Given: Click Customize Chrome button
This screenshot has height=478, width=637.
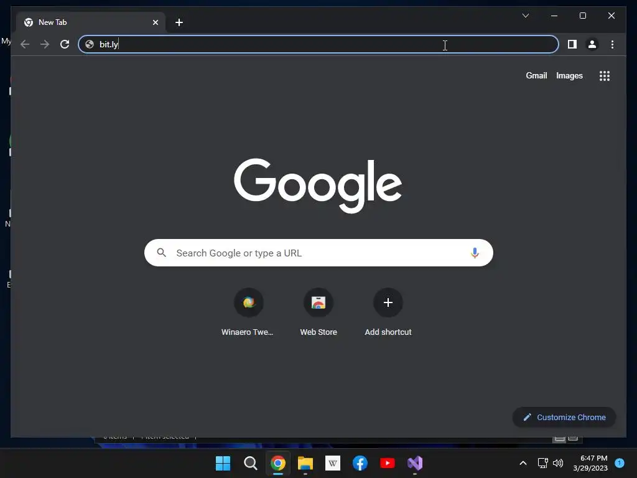Looking at the screenshot, I should tap(564, 417).
